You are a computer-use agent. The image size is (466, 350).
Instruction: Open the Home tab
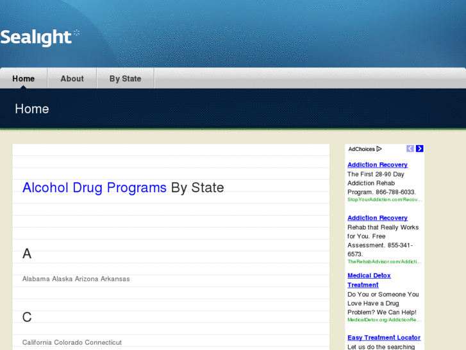coord(24,78)
